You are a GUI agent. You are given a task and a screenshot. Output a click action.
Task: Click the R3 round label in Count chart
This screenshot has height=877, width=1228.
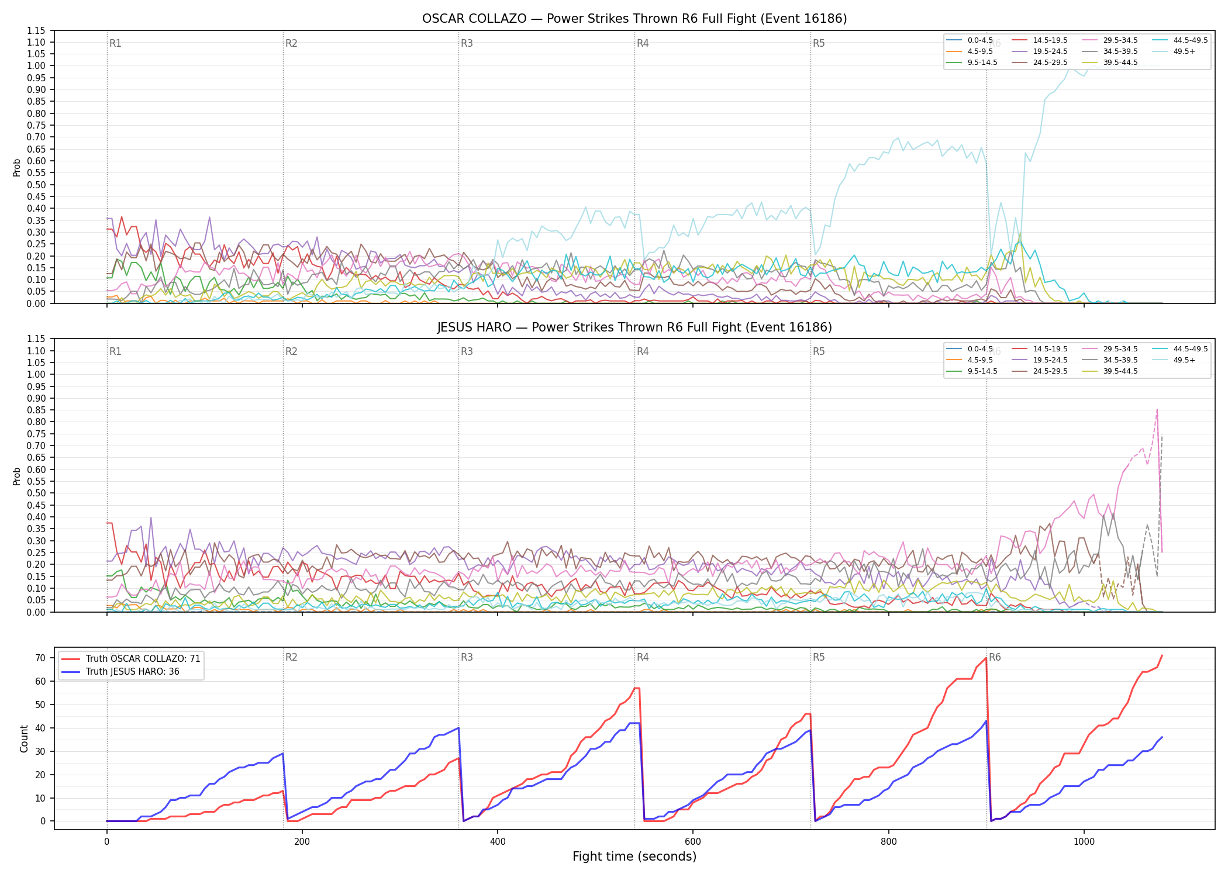(x=467, y=658)
